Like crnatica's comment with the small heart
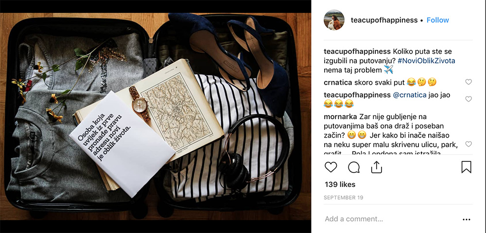This screenshot has width=486, height=233. point(469,82)
